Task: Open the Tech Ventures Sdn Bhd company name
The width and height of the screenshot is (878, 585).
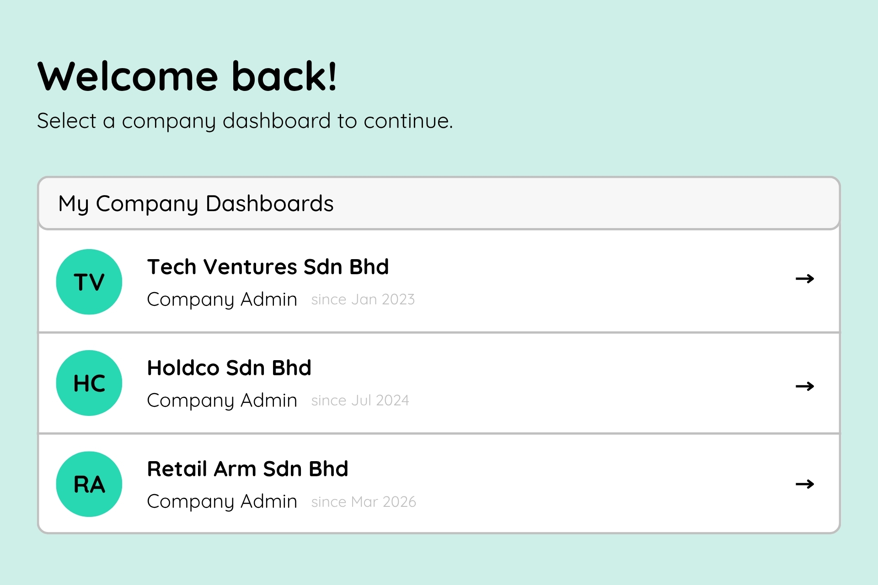Action: [x=268, y=267]
